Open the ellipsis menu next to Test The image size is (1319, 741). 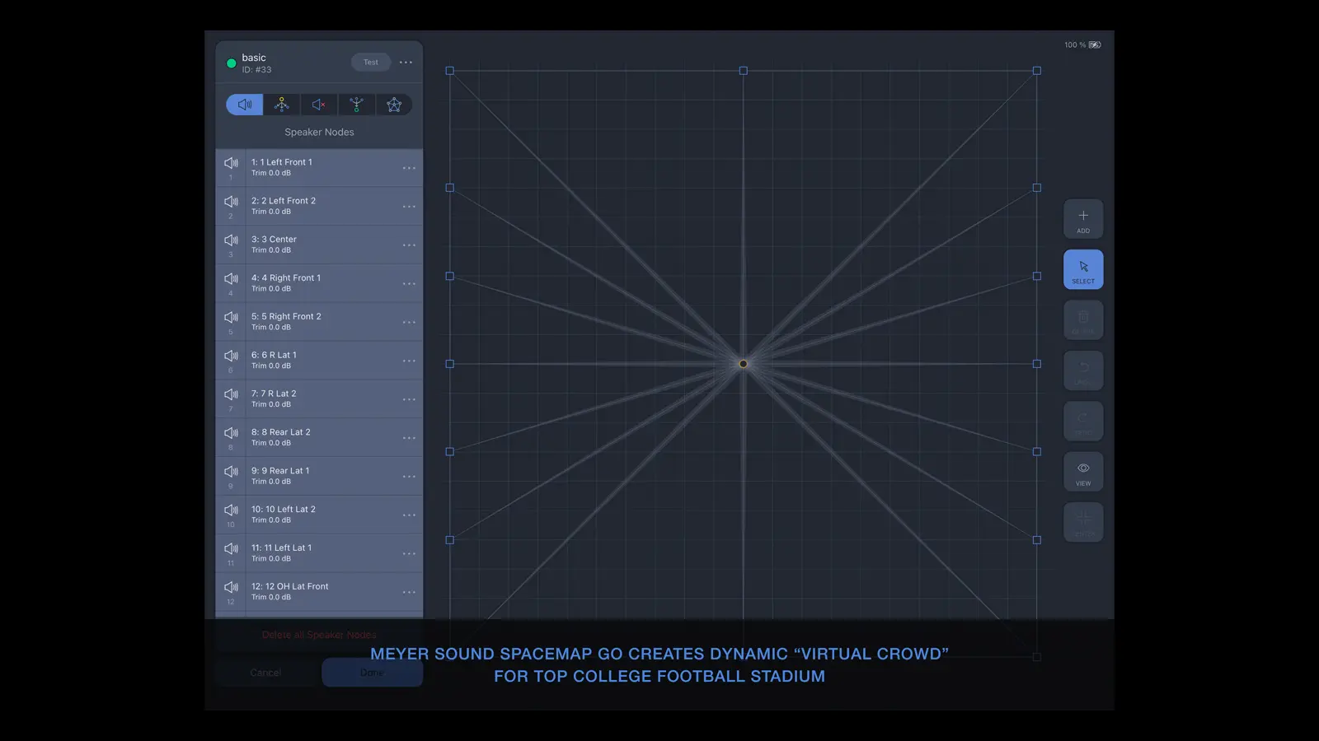tap(406, 62)
